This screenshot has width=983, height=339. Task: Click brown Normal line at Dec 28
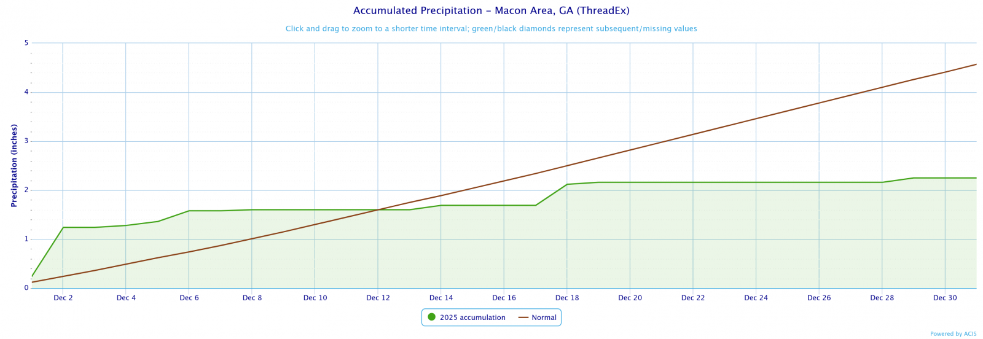click(x=882, y=87)
